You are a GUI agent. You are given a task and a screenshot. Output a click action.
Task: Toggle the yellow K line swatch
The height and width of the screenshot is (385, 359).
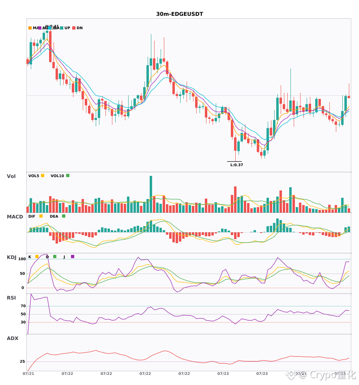click(37, 257)
